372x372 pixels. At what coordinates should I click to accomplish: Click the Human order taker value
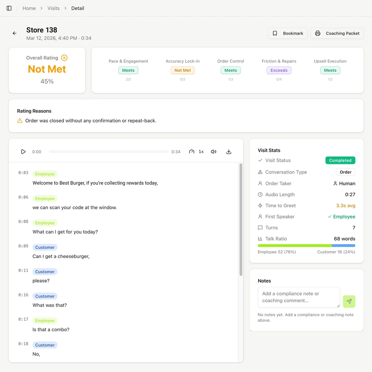click(344, 183)
